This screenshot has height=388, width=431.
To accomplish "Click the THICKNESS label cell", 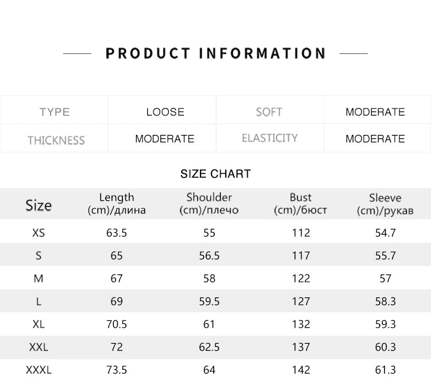I will click(x=56, y=140).
